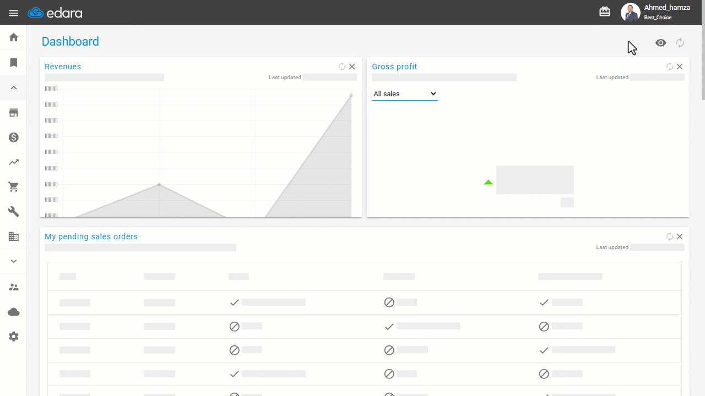Click the Best_Choice label under the username

[658, 18]
